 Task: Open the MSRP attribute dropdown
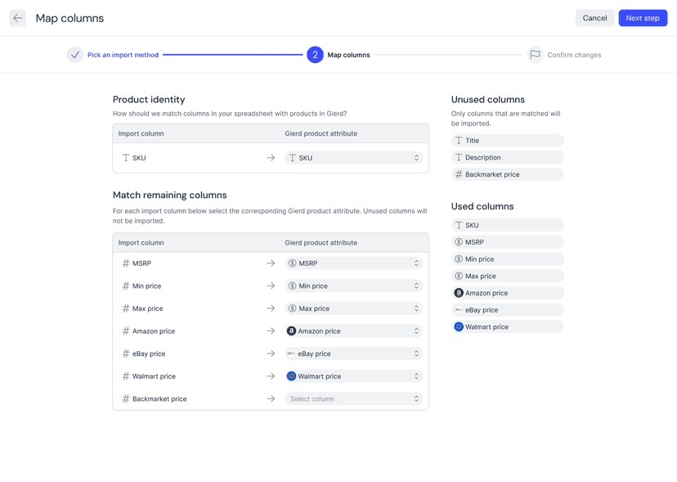353,264
